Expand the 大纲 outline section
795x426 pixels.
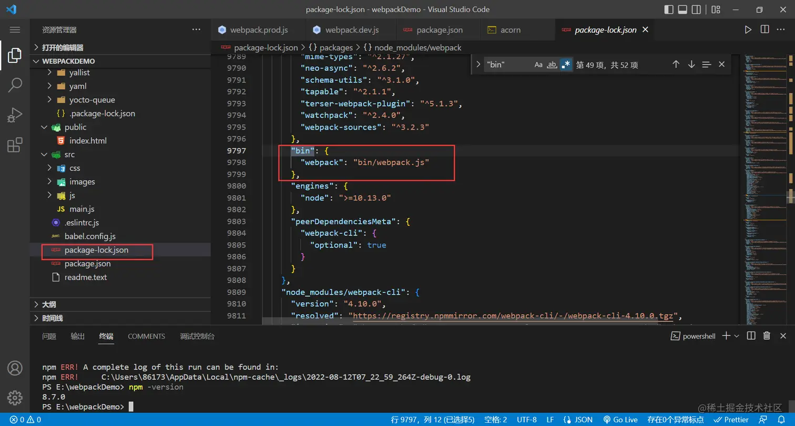[120, 304]
